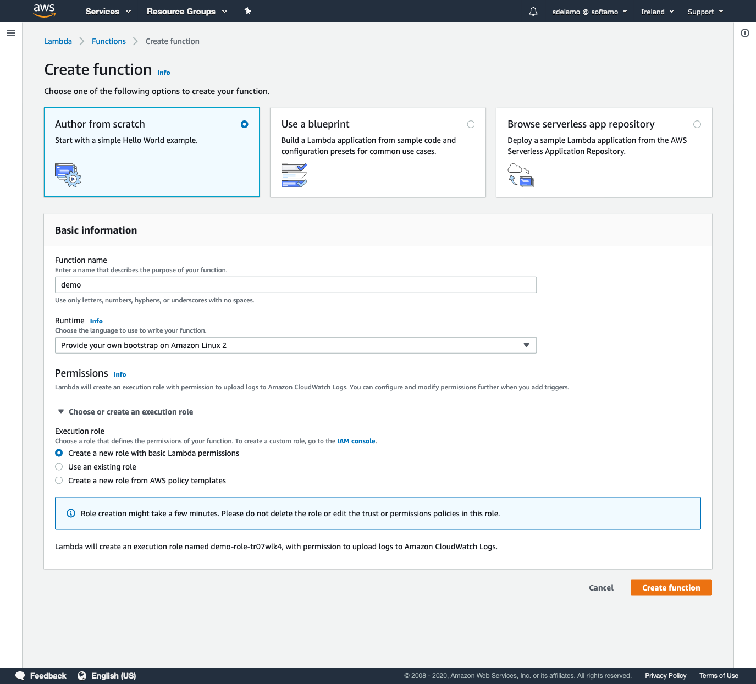Collapse Choose or create an execution role
This screenshot has height=684, width=756.
[x=61, y=412]
